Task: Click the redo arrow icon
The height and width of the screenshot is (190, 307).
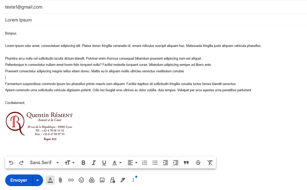Action: coord(21,163)
